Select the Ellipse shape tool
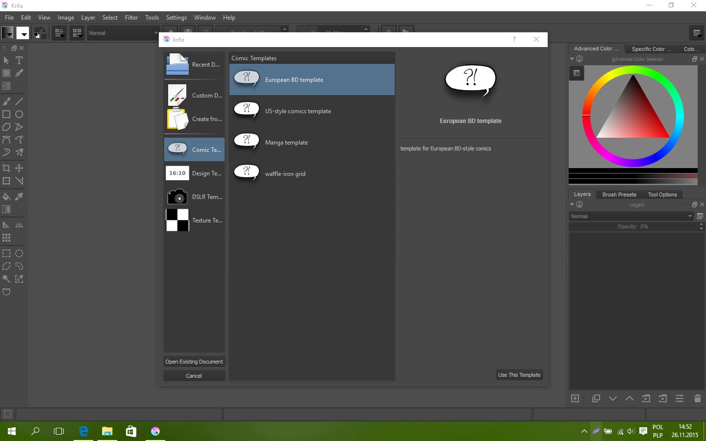Viewport: 706px width, 441px height. click(x=19, y=114)
